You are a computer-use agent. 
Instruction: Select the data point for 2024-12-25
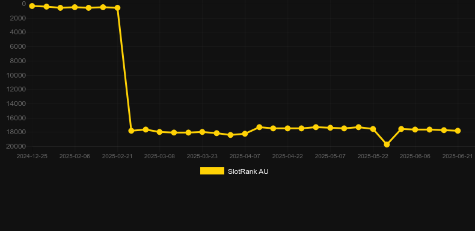coord(32,6)
